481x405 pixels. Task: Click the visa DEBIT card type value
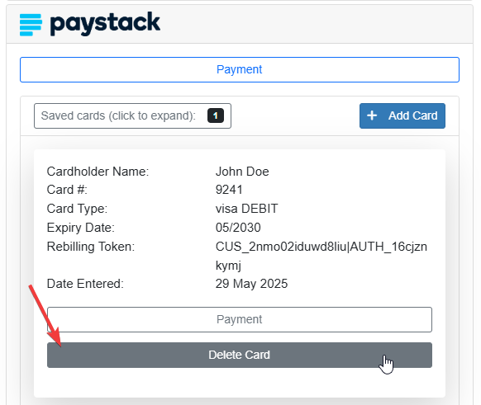click(x=246, y=209)
